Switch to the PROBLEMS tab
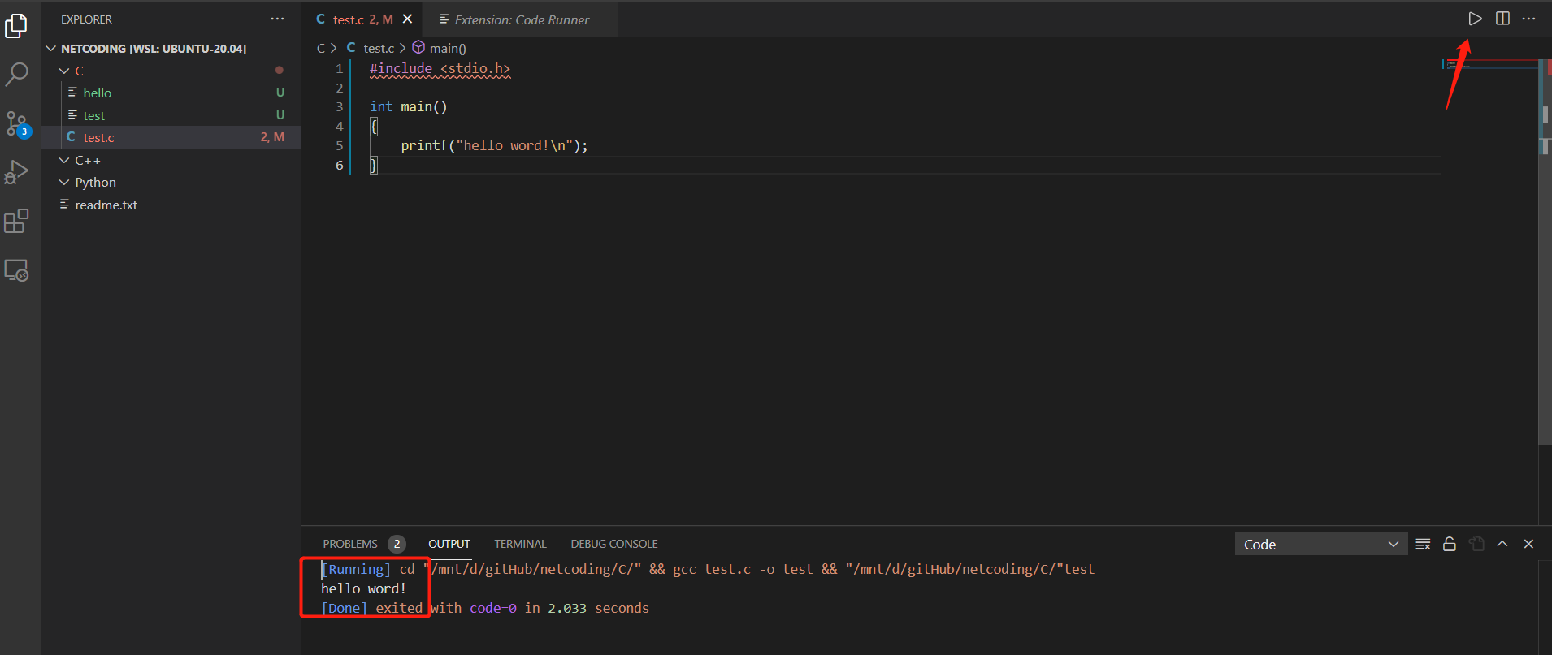Viewport: 1552px width, 655px height. coord(350,544)
